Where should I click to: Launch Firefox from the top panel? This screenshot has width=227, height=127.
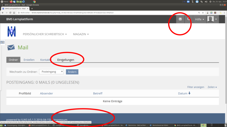11,2
